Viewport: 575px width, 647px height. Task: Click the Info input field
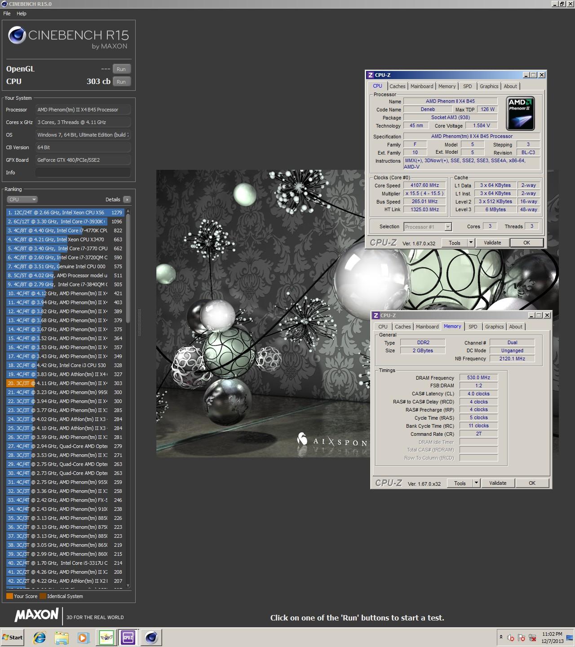[x=83, y=173]
